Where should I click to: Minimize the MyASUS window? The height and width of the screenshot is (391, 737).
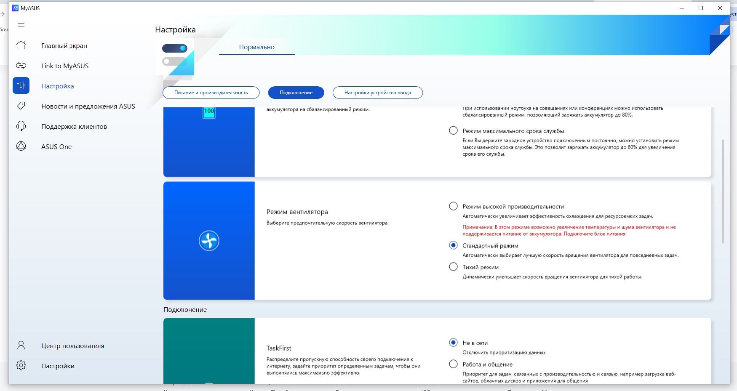[682, 8]
